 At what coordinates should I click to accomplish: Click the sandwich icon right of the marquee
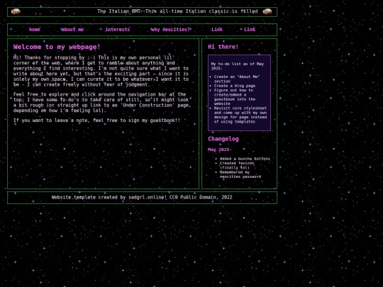pos(267,11)
